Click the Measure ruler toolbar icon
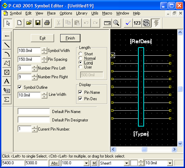Image resolution: width=185 pixels, height=168 pixels. 107,23
